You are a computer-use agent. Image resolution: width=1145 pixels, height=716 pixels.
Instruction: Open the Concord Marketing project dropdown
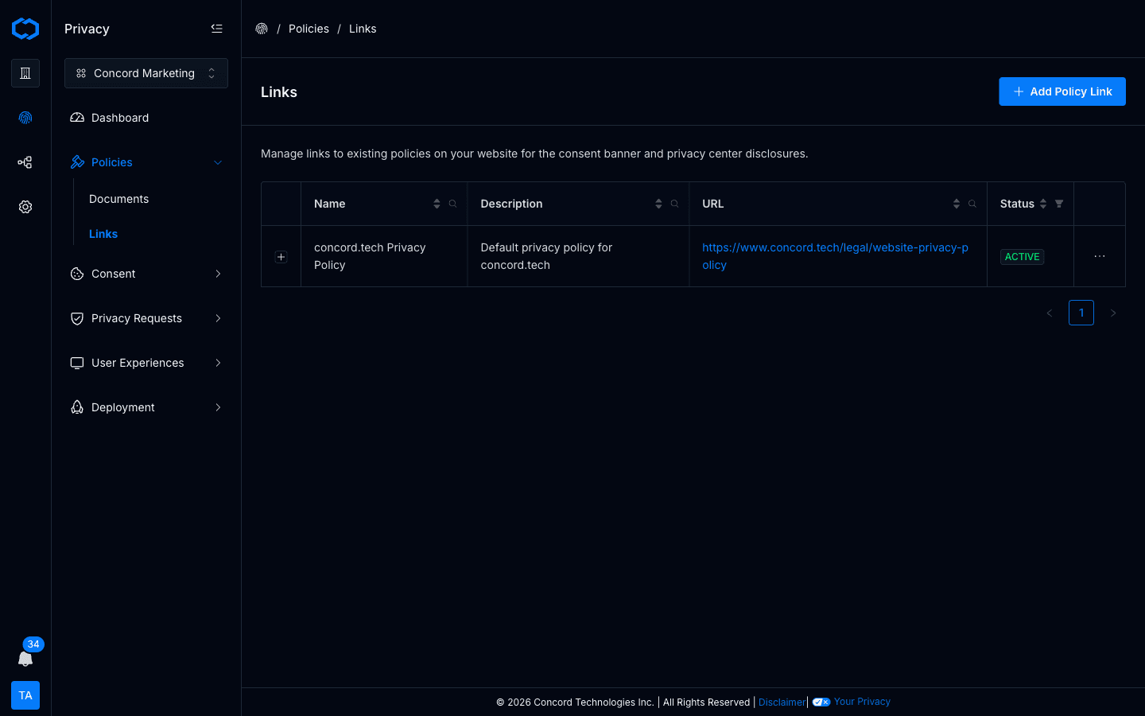click(x=146, y=73)
